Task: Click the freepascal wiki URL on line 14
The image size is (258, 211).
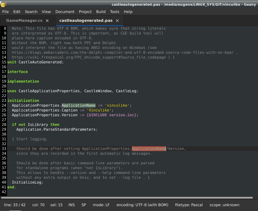Action: tap(89, 57)
